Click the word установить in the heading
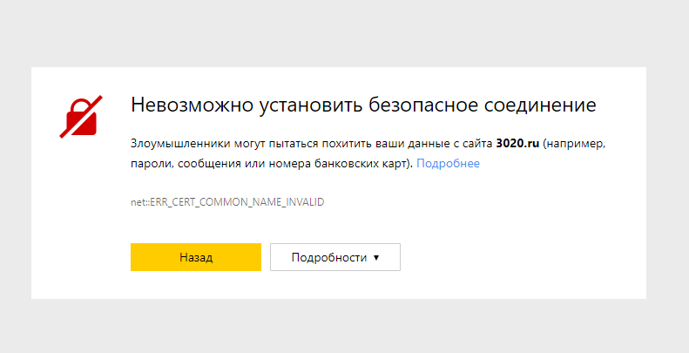Viewport: 689px width, 353px height. [307, 105]
